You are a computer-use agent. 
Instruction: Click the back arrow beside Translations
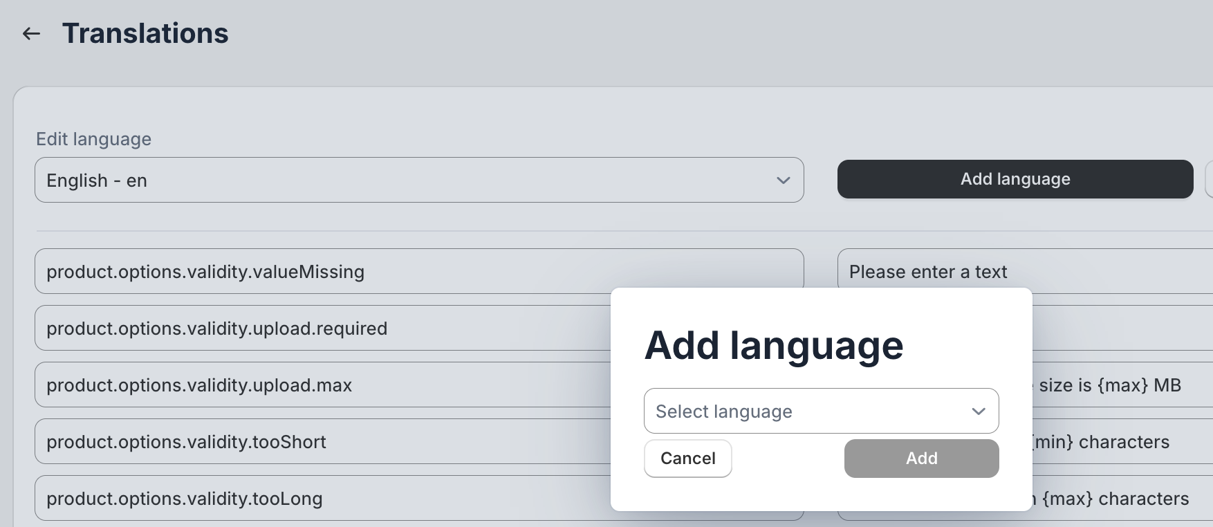31,33
